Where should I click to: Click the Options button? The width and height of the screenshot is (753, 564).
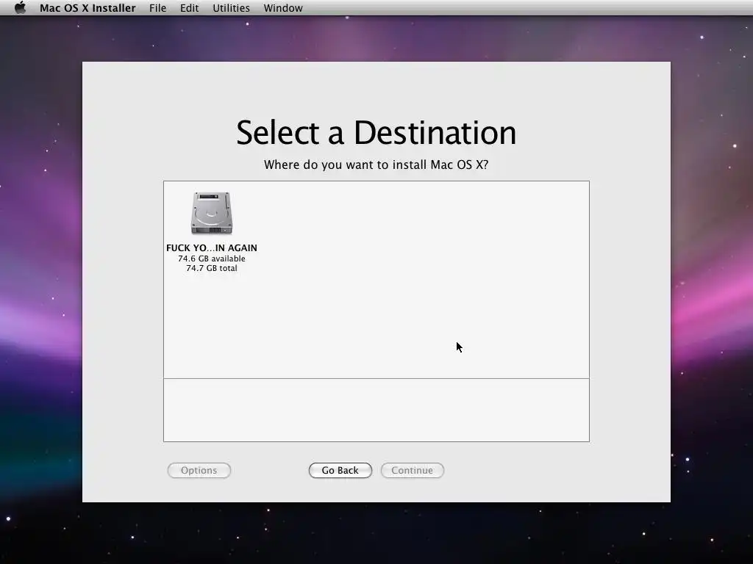tap(199, 471)
